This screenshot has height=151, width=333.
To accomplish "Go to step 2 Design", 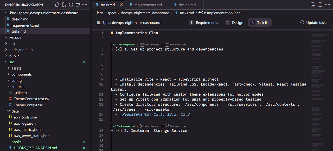I will tap(234, 23).
